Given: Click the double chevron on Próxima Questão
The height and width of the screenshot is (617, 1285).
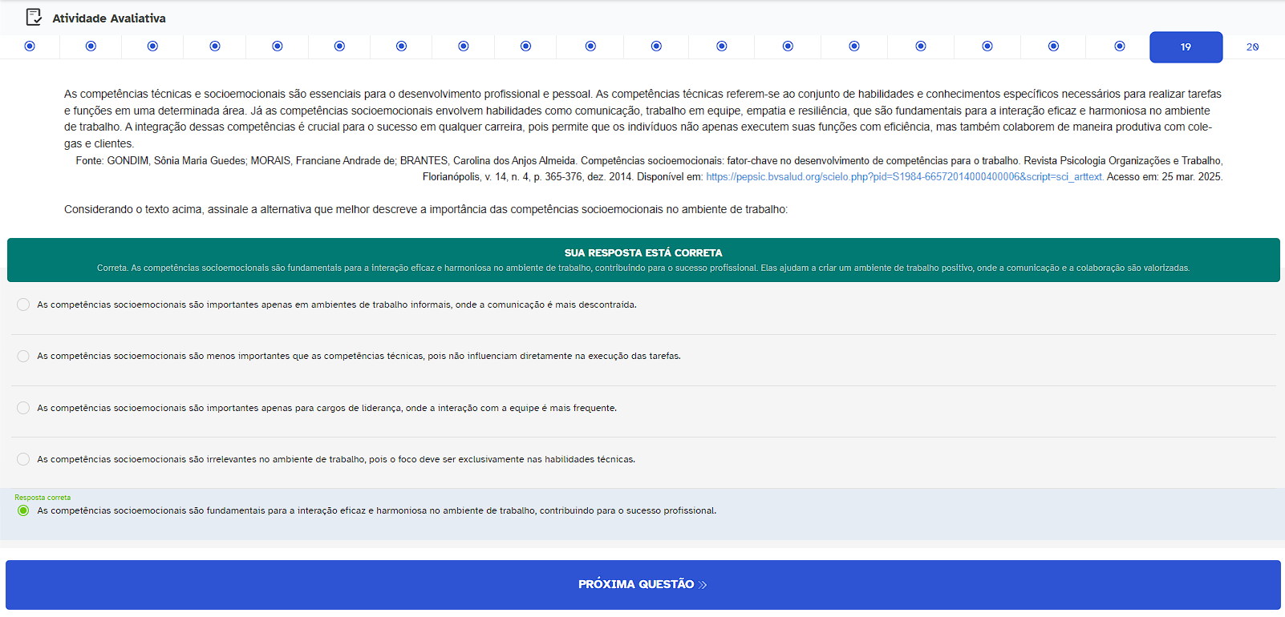Looking at the screenshot, I should click(703, 585).
